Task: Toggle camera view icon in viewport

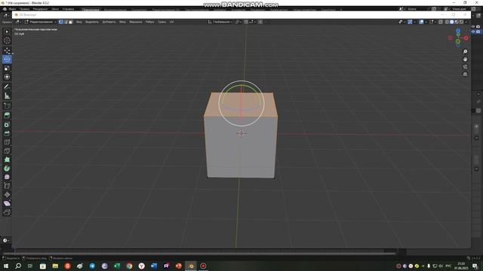Action: (x=465, y=67)
